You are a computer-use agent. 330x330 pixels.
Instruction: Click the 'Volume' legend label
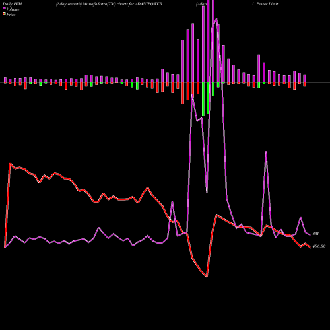click(13, 9)
